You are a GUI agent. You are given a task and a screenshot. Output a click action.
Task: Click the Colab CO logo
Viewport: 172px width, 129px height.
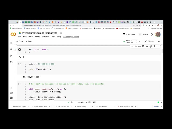(13, 34)
